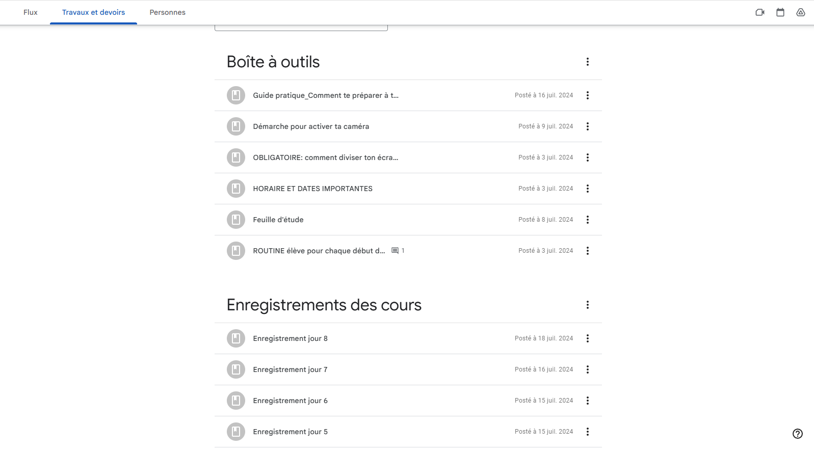Viewport: 814px width, 451px height.
Task: Open the Google Calendar icon
Action: (x=780, y=12)
